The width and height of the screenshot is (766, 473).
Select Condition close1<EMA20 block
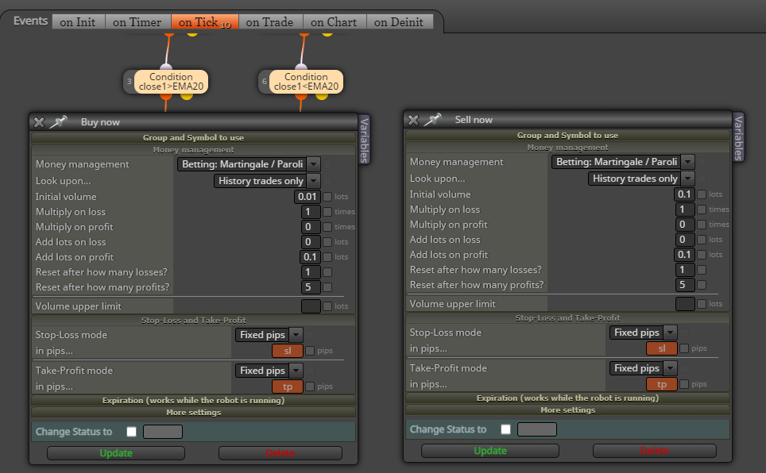[306, 82]
